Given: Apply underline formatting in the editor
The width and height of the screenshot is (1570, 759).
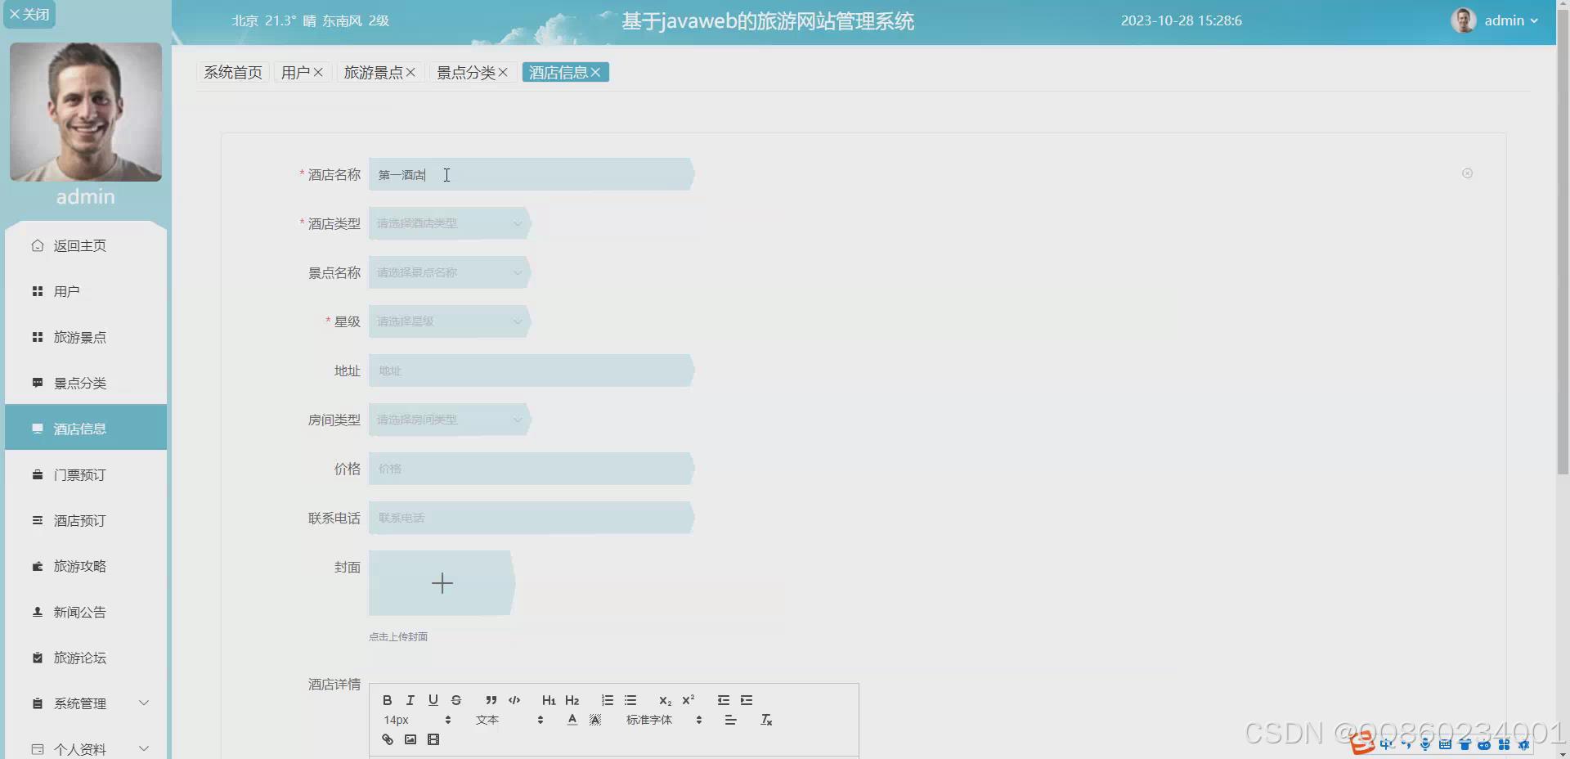Looking at the screenshot, I should coord(433,700).
